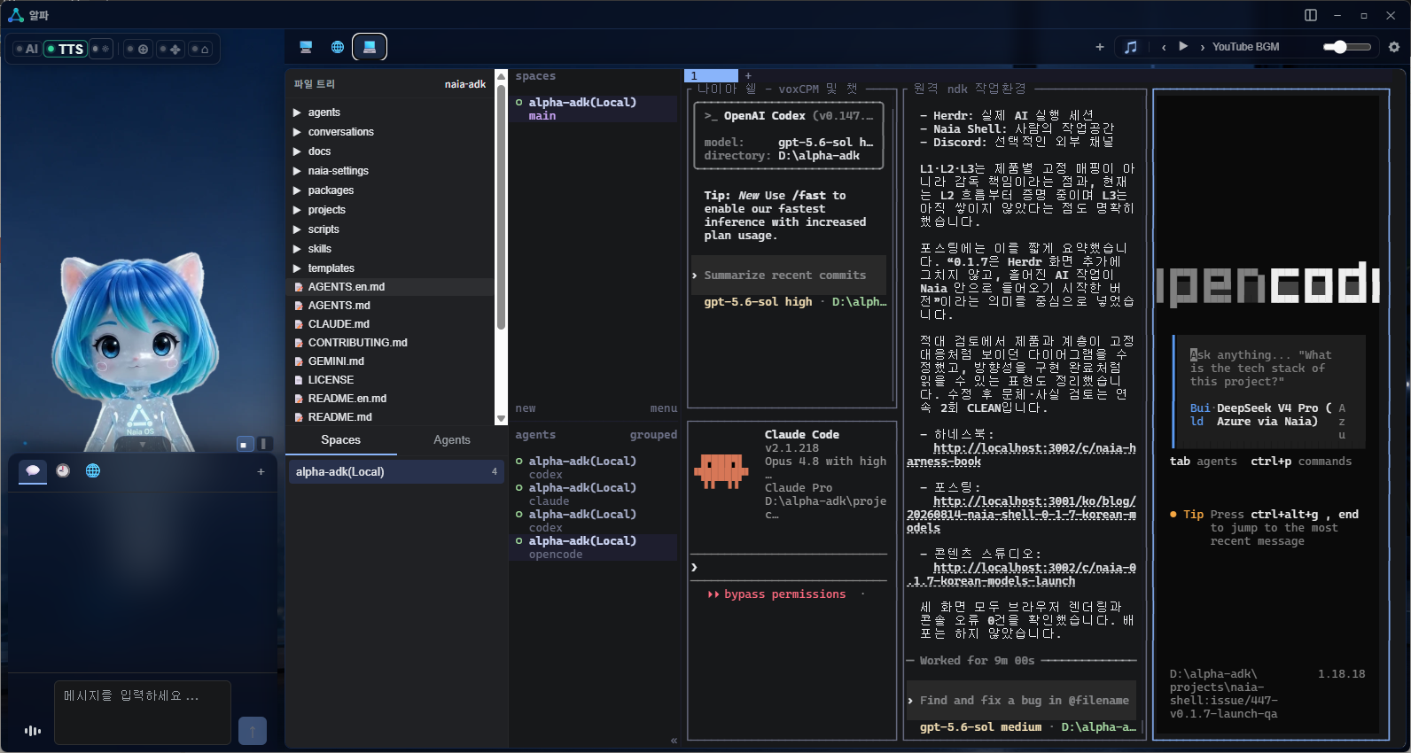Select alpha-adk(Local) space in the Spaces list
This screenshot has width=1411, height=753.
click(396, 472)
